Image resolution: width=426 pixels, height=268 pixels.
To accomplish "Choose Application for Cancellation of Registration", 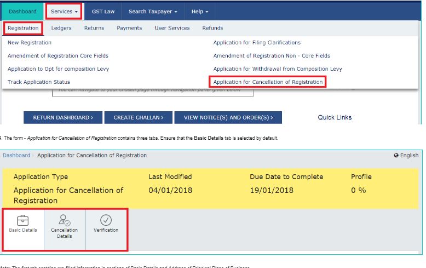I will tap(267, 82).
